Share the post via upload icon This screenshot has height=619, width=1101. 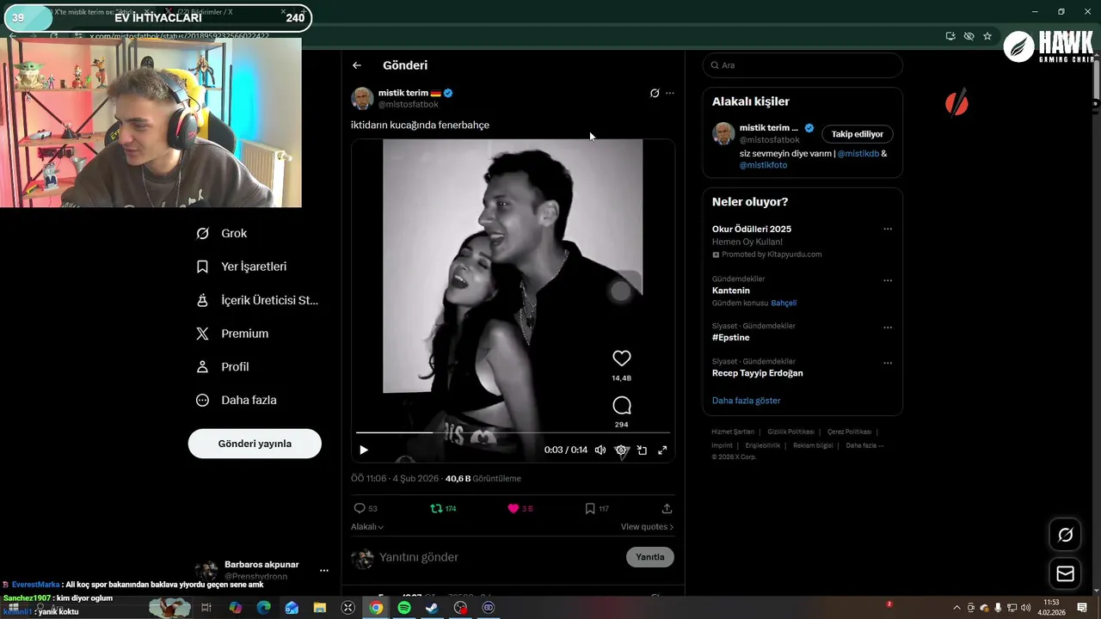click(x=667, y=508)
